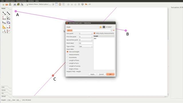Select yellow Triangle tool
This screenshot has width=183, height=103.
pyautogui.click(x=4, y=27)
